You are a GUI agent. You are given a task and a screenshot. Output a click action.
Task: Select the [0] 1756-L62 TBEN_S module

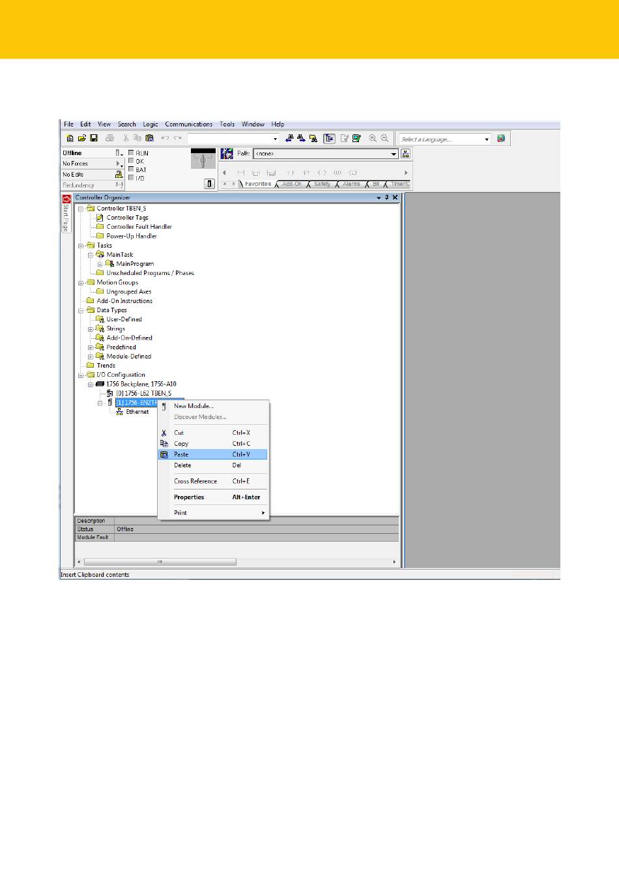click(143, 394)
